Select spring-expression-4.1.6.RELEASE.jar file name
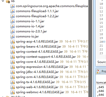106x97 pixels. click(x=42, y=67)
